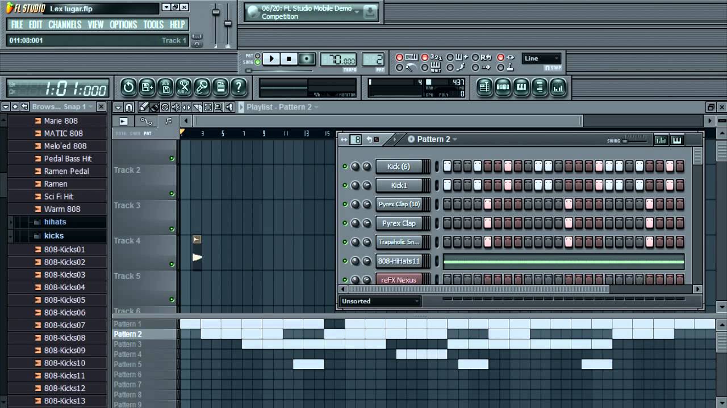The image size is (727, 408).
Task: Open the Pattern 2 dropdown in step sequencer
Action: click(x=455, y=139)
